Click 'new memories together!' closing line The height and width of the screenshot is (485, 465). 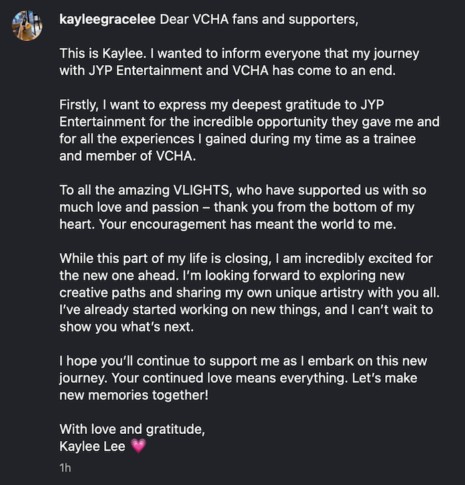[x=134, y=395]
